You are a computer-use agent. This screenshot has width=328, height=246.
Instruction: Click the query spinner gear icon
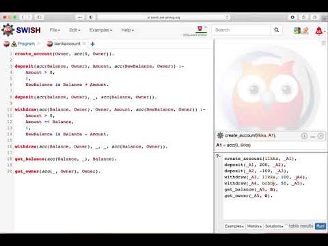220,135
